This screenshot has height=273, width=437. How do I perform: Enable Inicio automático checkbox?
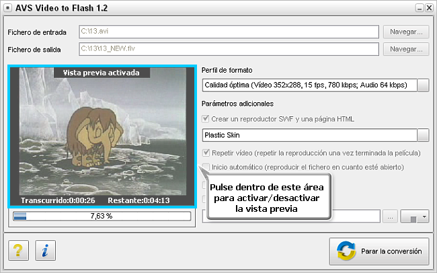pos(206,167)
